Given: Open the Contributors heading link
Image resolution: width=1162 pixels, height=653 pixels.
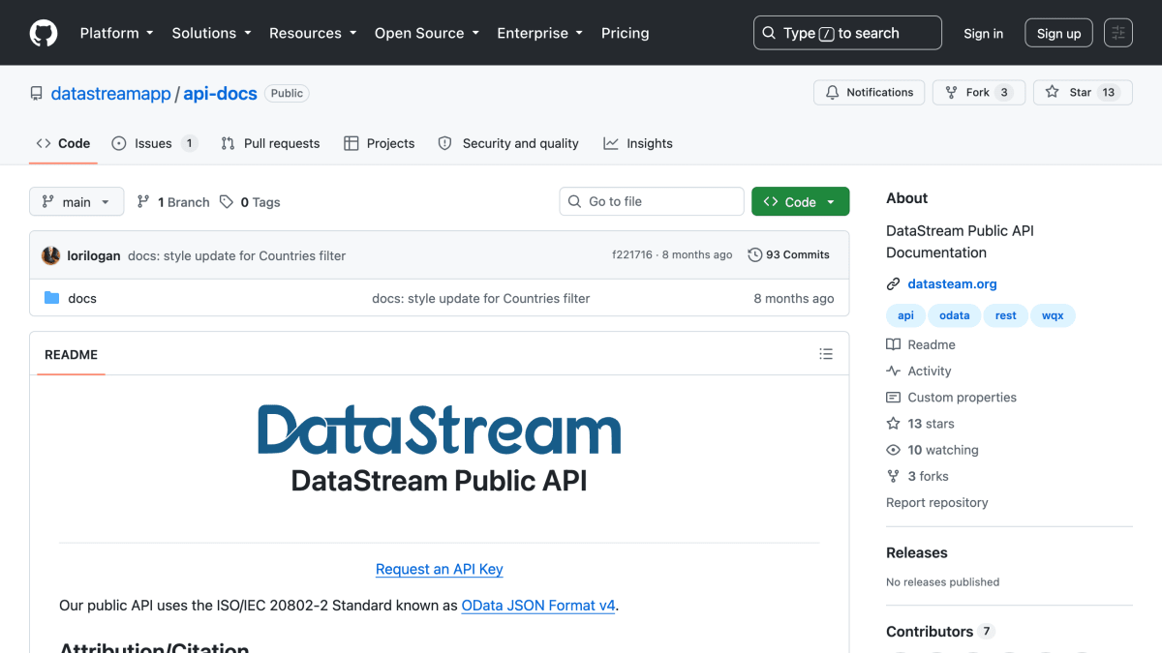Looking at the screenshot, I should (x=939, y=632).
